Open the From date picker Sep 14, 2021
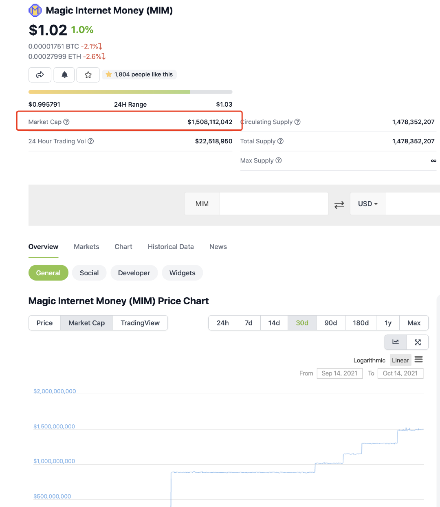Image resolution: width=440 pixels, height=507 pixels. pos(339,373)
